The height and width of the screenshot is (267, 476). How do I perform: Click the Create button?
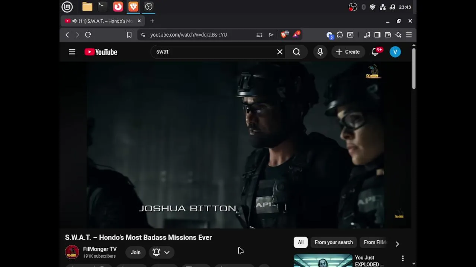click(x=348, y=52)
